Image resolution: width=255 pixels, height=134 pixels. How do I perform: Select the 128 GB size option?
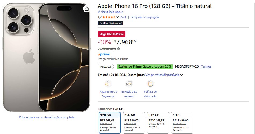[x=110, y=122]
